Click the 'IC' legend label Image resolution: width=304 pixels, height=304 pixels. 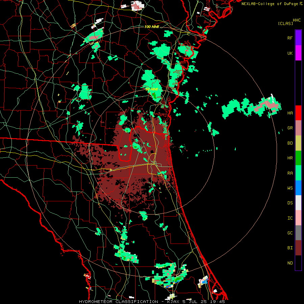tap(290, 218)
